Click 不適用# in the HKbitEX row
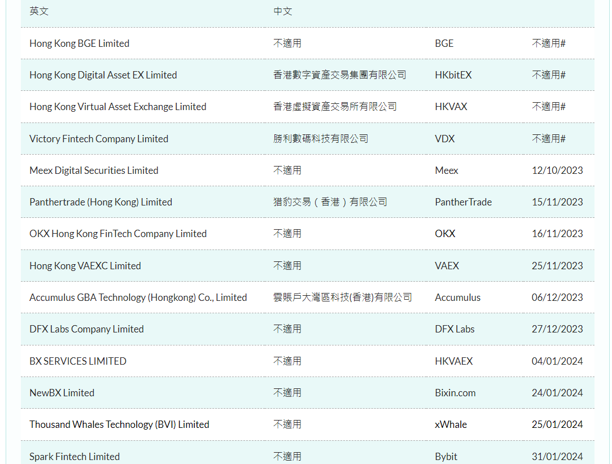The width and height of the screenshot is (612, 464). (548, 75)
